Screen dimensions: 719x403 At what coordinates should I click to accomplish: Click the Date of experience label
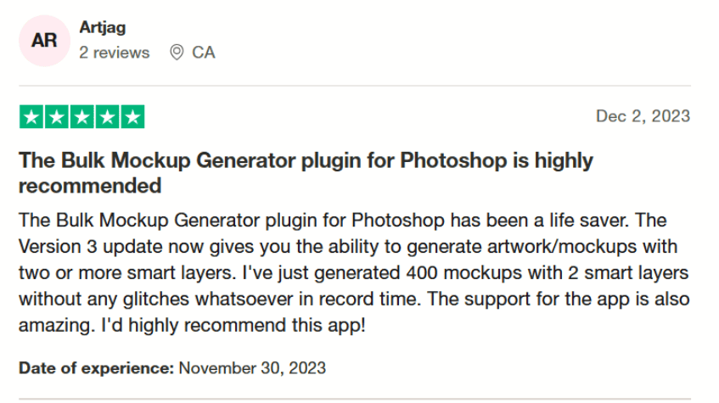point(96,368)
